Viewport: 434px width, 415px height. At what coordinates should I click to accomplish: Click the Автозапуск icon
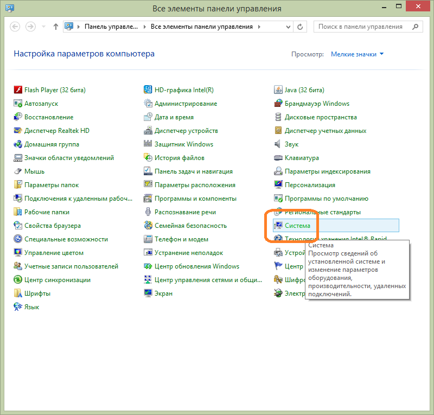18,103
